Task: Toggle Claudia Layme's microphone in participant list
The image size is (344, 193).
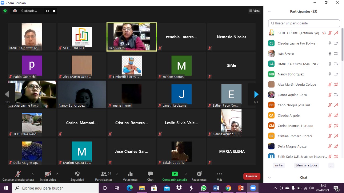Action: click(330, 43)
